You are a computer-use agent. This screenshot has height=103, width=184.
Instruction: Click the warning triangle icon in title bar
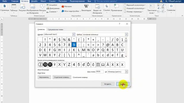161,1
